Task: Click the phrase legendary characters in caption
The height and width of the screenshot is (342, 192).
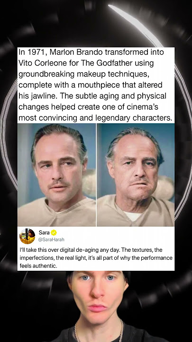Action: [134, 118]
